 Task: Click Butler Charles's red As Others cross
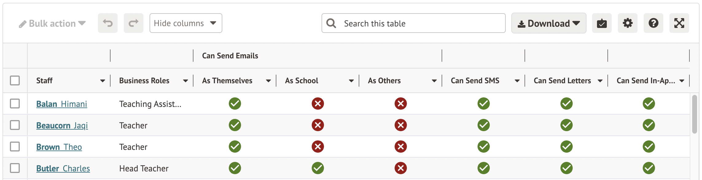tap(400, 168)
